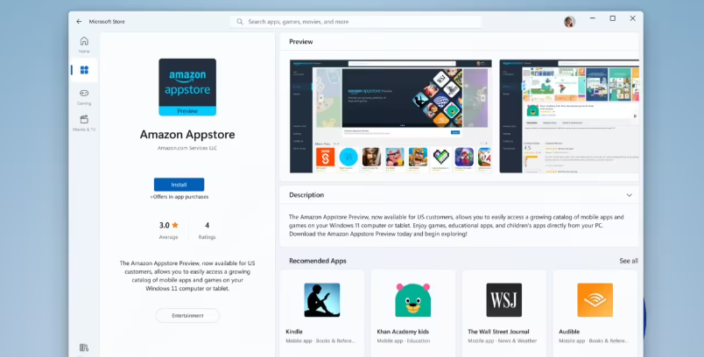
Task: Click the 3.0 Average rating
Action: (x=168, y=230)
